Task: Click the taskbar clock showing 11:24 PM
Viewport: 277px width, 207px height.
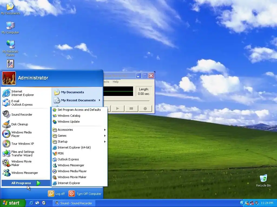Action: (x=267, y=203)
